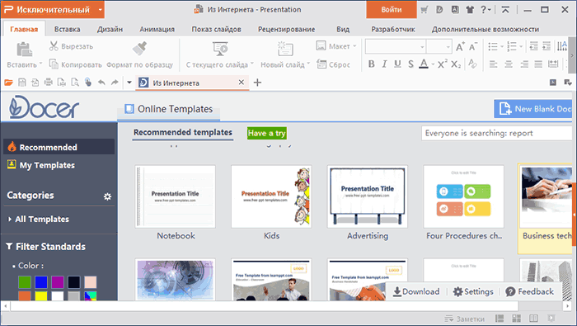The width and height of the screenshot is (577, 326).
Task: Click the Войти sign-in button
Action: [392, 10]
